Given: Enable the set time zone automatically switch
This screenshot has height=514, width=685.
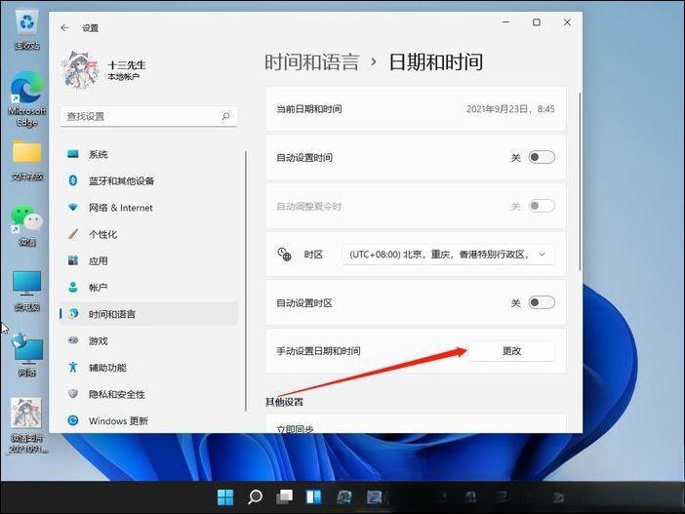Looking at the screenshot, I should coord(542,302).
